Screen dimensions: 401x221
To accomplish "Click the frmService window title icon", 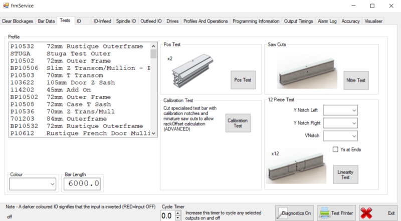I will coord(6,5).
